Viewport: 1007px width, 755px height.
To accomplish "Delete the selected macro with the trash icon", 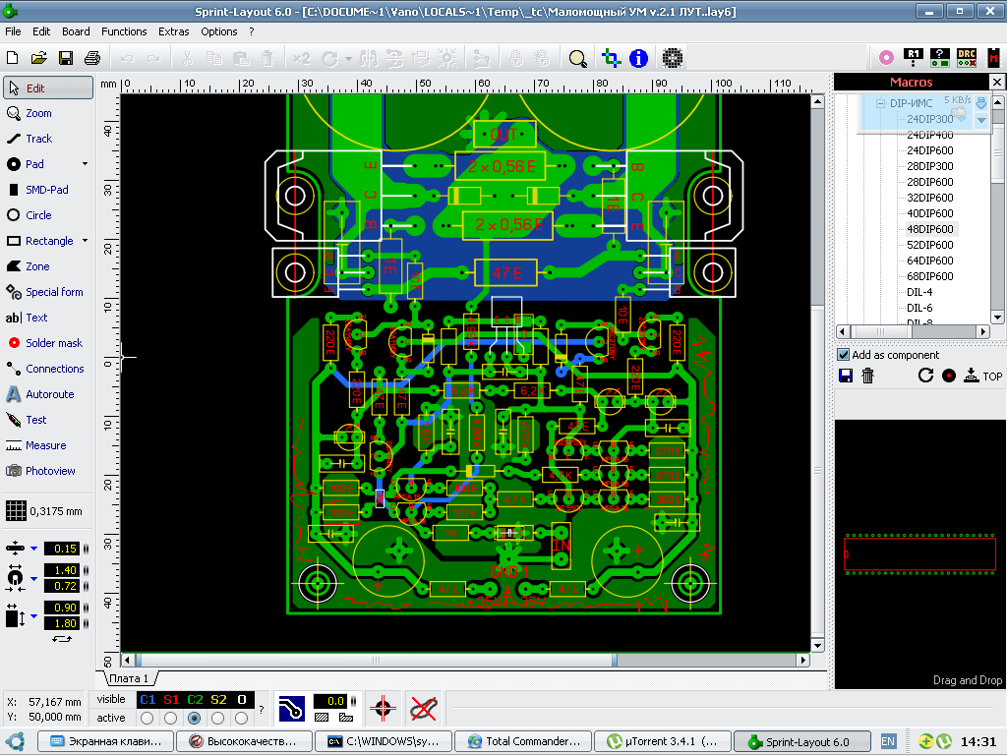I will click(x=867, y=376).
